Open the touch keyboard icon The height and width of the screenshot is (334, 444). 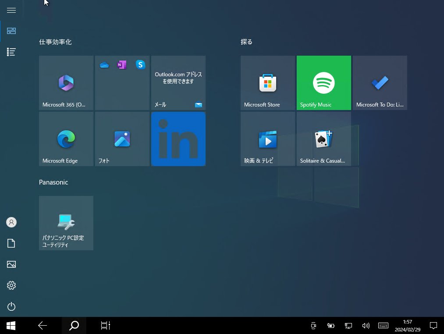tap(383, 326)
